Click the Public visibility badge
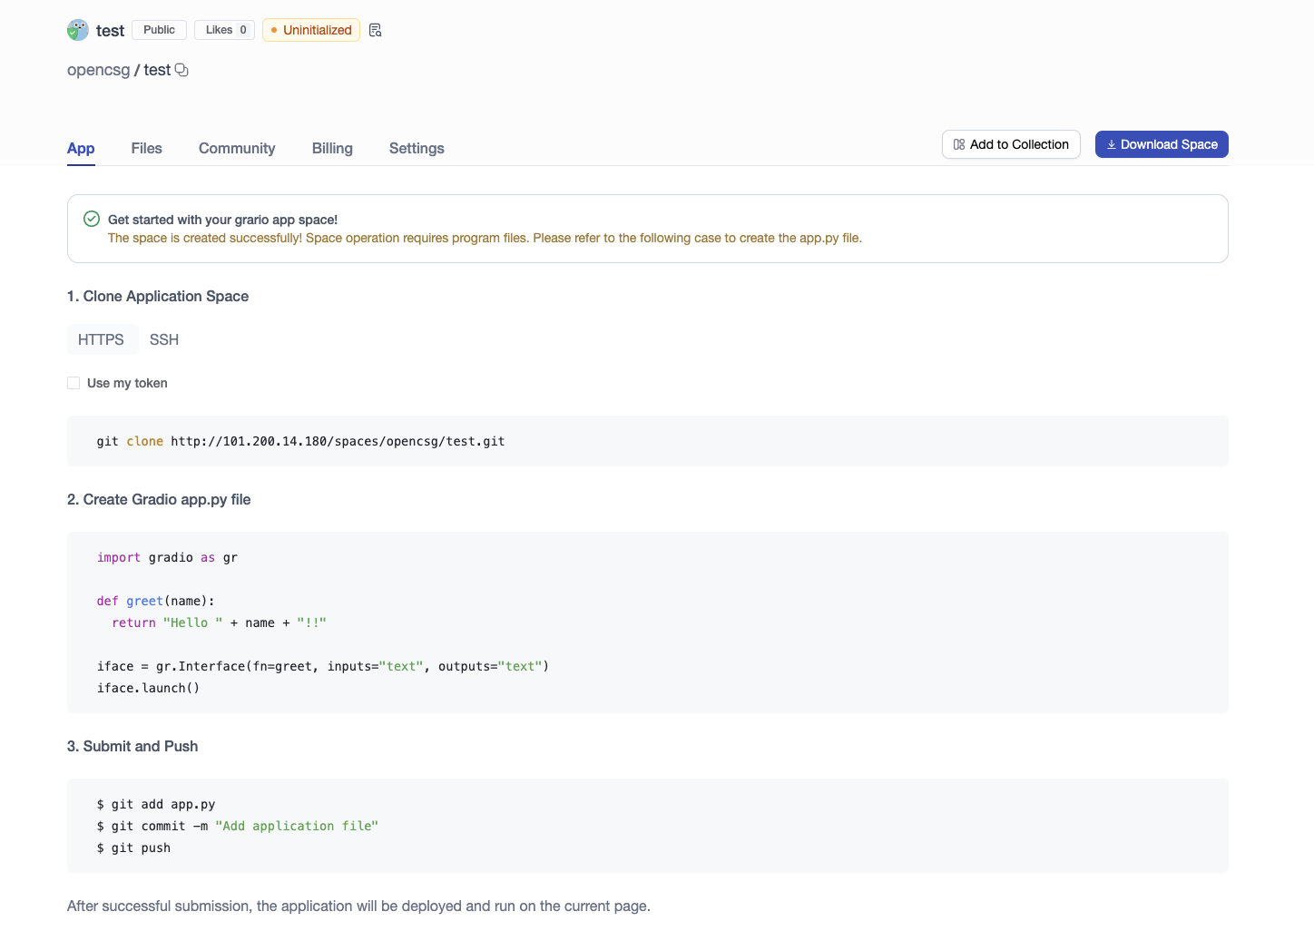 [x=159, y=30]
